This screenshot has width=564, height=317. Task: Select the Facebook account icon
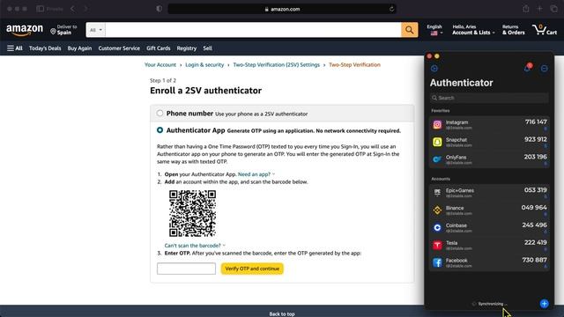click(437, 262)
